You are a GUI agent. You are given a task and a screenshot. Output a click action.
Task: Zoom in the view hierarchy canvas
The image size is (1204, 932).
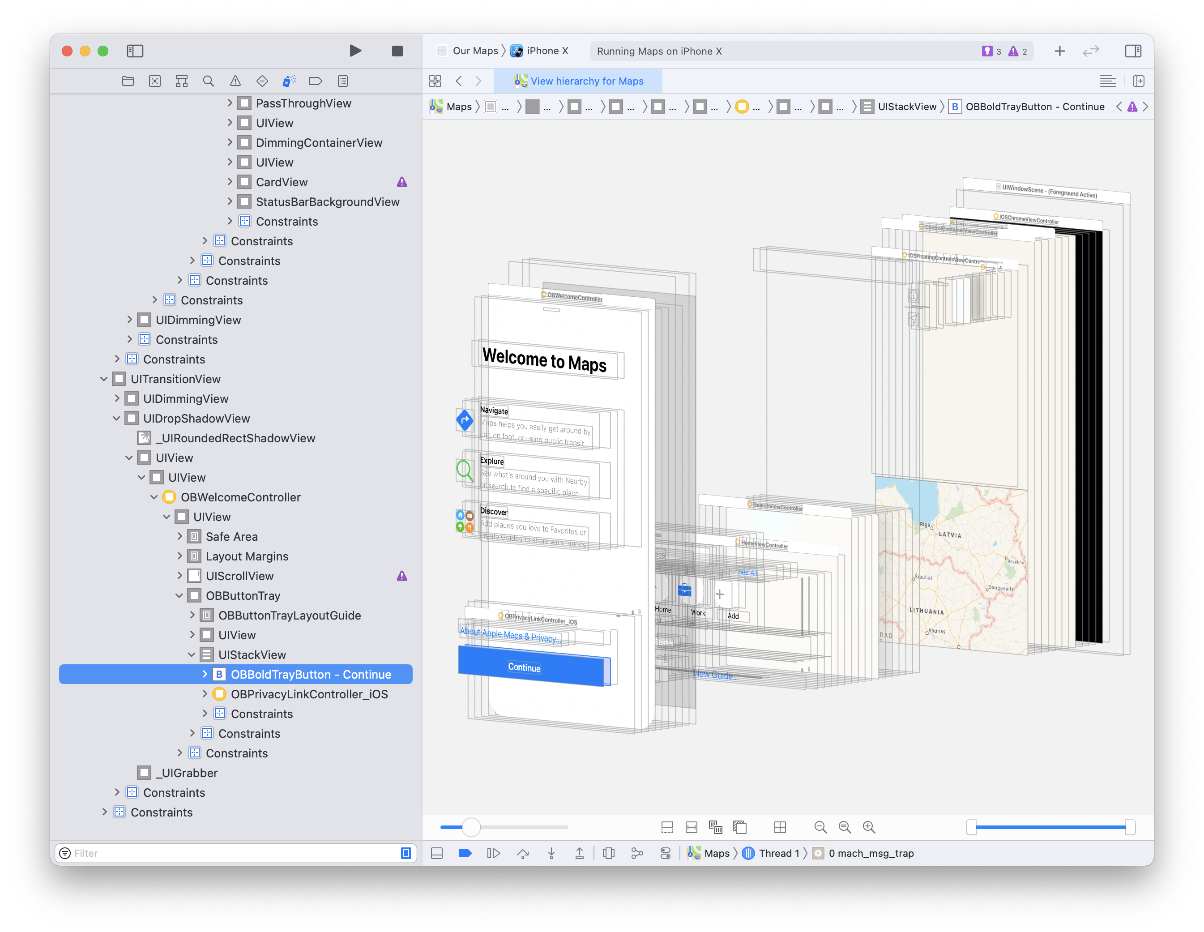click(869, 827)
